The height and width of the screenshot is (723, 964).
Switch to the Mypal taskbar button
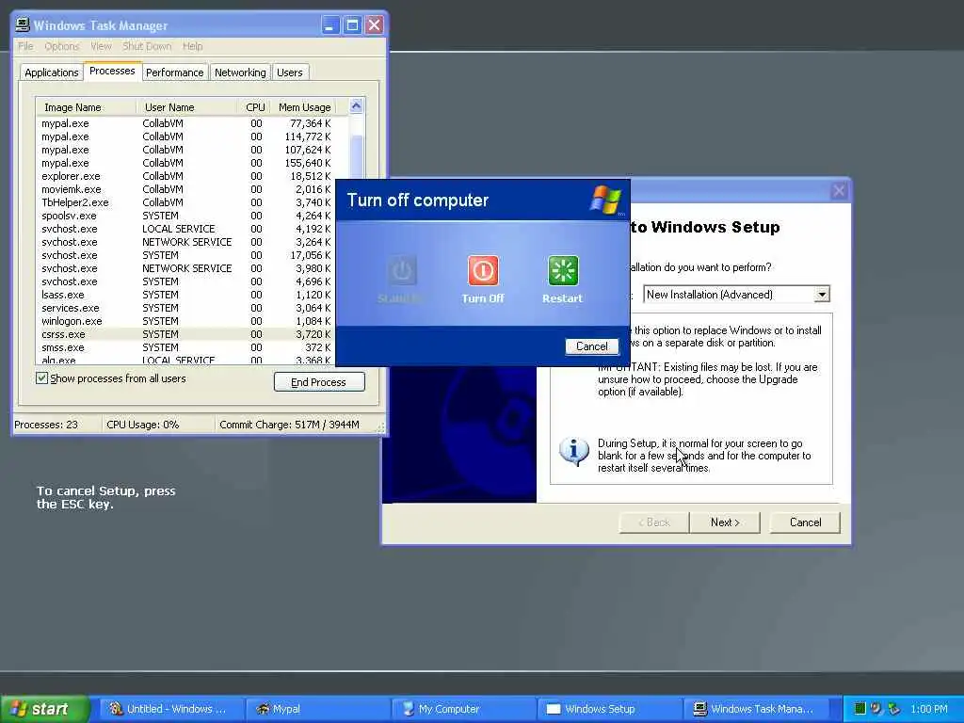(317, 709)
